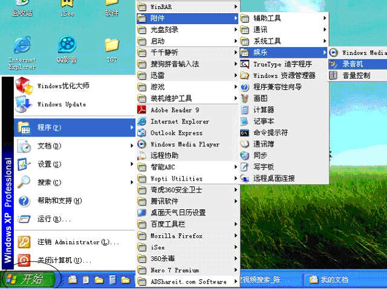387x289 pixels.
Task: Click the 远程桌面连接 icon
Action: (x=244, y=178)
